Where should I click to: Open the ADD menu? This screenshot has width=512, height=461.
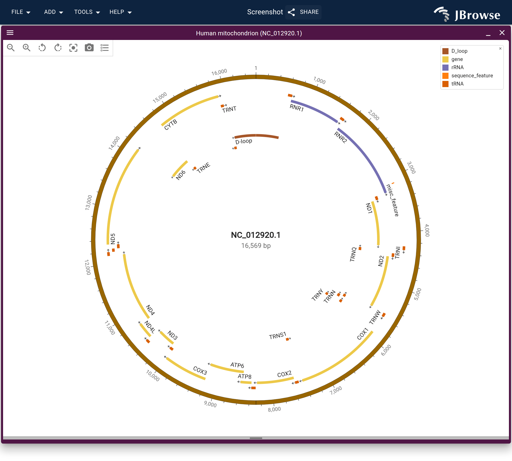pos(54,12)
